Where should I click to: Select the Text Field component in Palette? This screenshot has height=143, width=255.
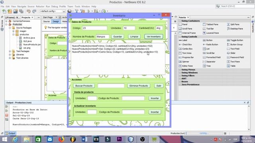233,49
